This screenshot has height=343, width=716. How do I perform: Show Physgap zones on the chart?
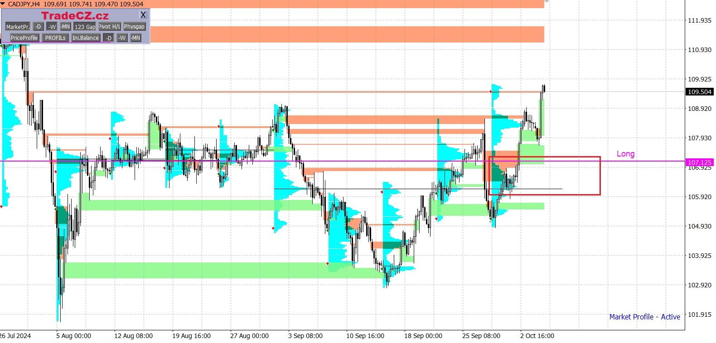click(x=134, y=27)
